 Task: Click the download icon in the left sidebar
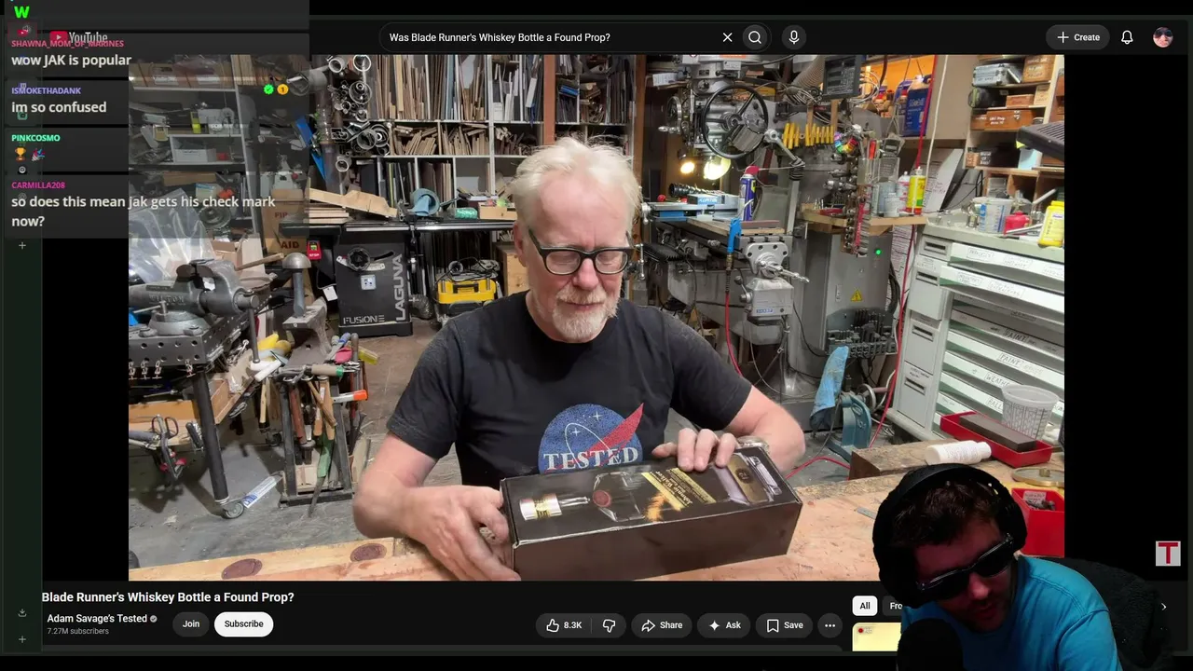22,612
